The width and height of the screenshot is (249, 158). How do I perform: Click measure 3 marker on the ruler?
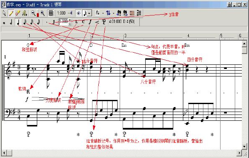pos(126,36)
